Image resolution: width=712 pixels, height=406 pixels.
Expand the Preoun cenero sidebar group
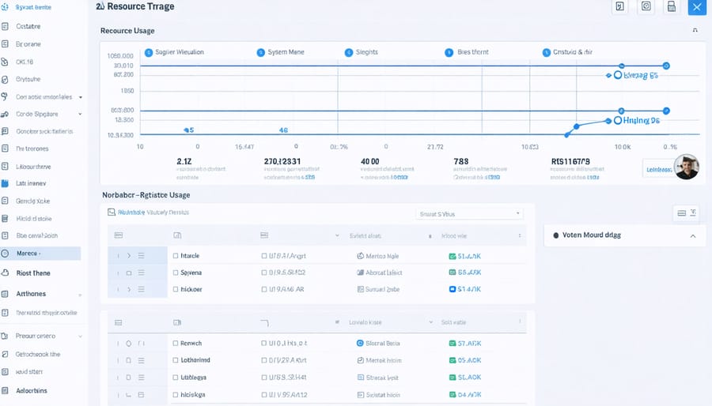[81, 336]
